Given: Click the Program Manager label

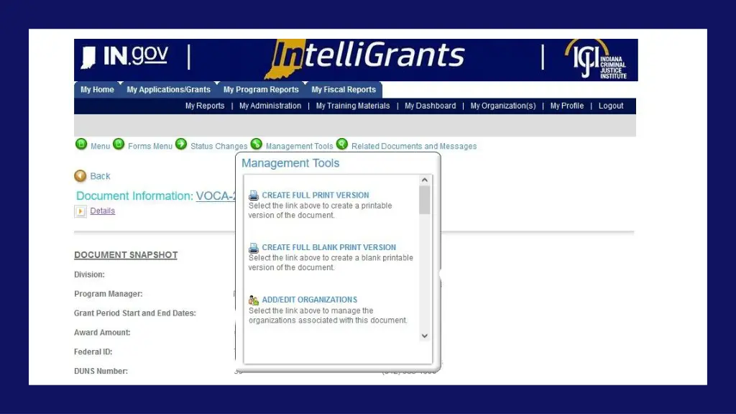Looking at the screenshot, I should (109, 294).
